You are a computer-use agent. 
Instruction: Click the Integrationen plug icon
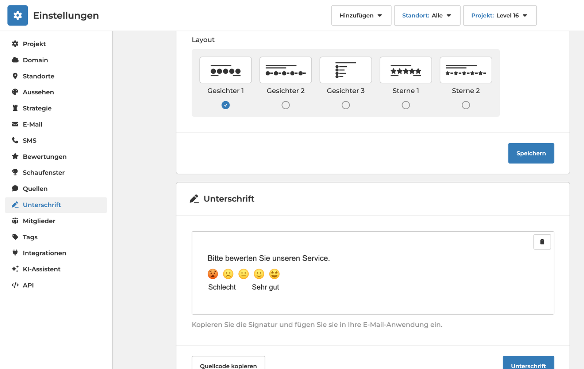(15, 253)
